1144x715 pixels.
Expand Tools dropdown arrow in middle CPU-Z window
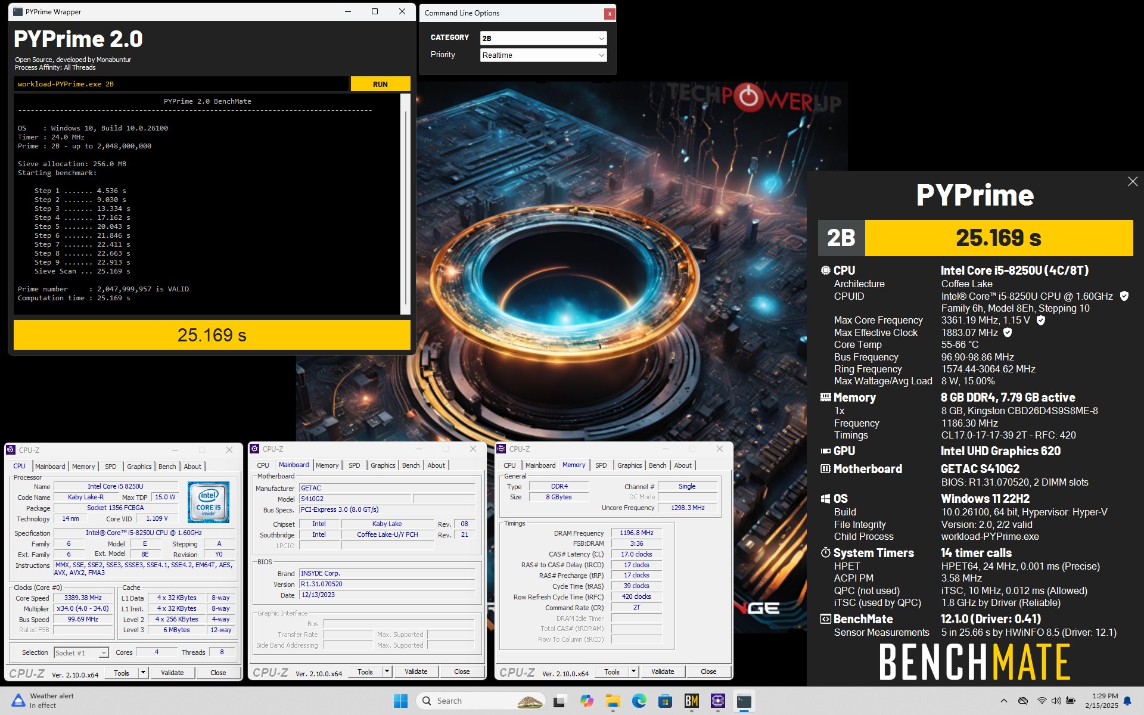tap(387, 672)
